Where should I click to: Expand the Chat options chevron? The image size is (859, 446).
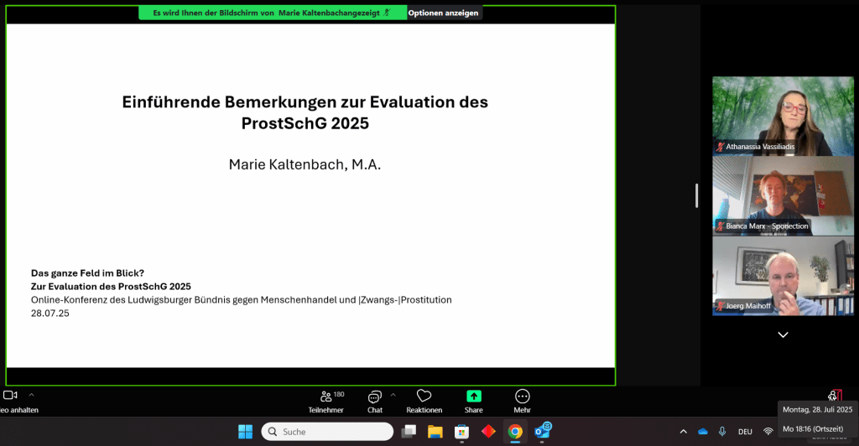[393, 394]
